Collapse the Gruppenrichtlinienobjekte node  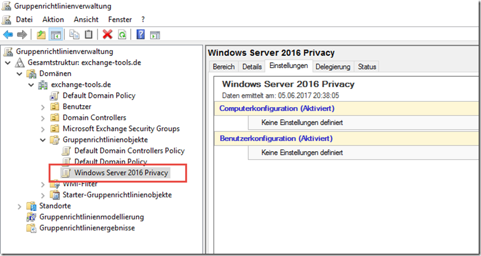[x=43, y=140]
